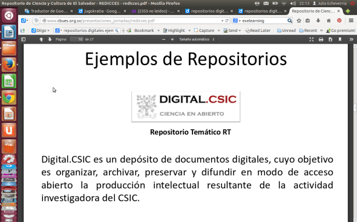The width and height of the screenshot is (357, 222).
Task: Open sound volume indicator menu
Action: point(293,3)
